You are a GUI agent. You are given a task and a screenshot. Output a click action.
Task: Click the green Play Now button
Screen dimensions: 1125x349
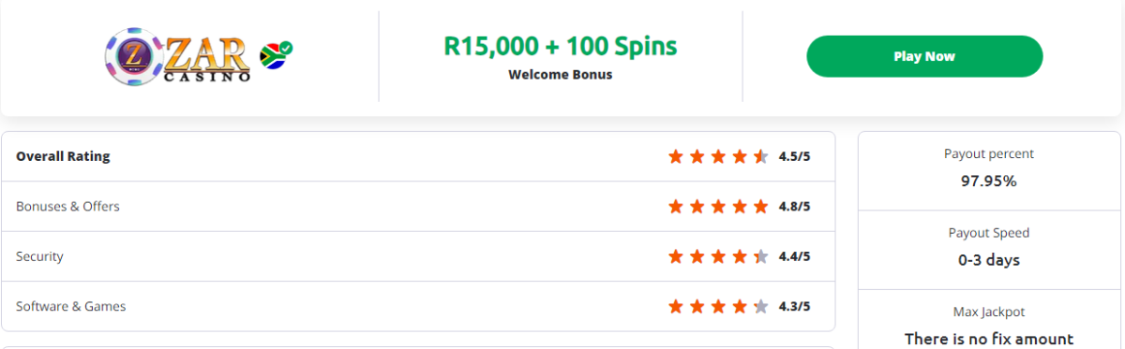pyautogui.click(x=924, y=56)
